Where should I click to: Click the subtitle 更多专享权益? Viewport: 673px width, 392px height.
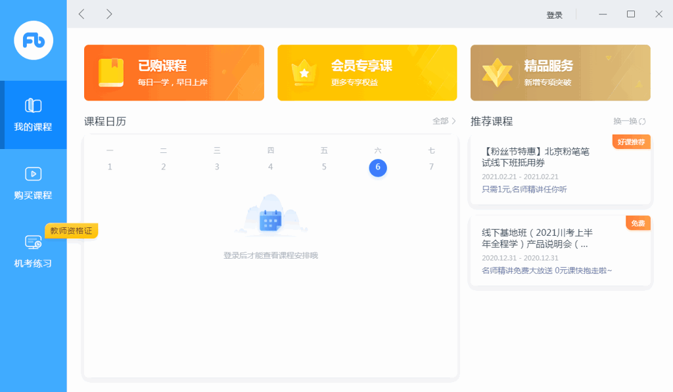354,82
